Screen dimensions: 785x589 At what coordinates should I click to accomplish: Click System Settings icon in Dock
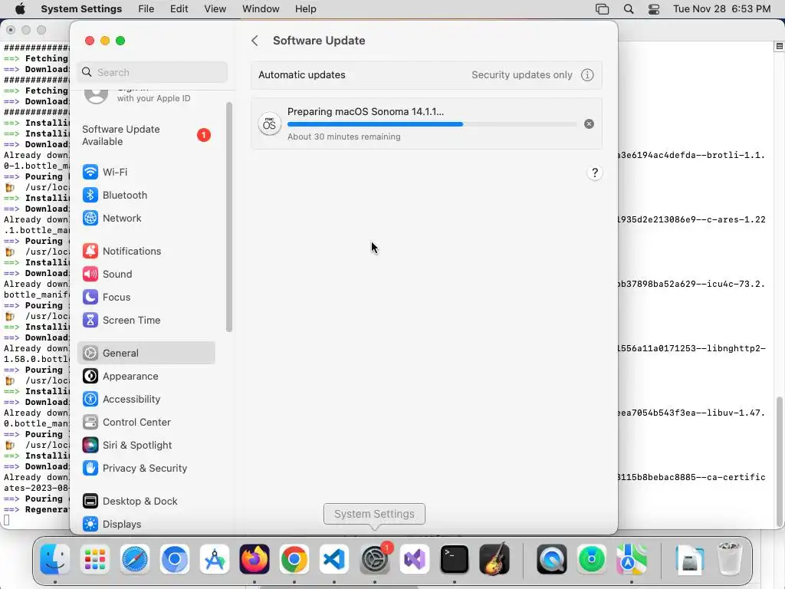point(374,558)
